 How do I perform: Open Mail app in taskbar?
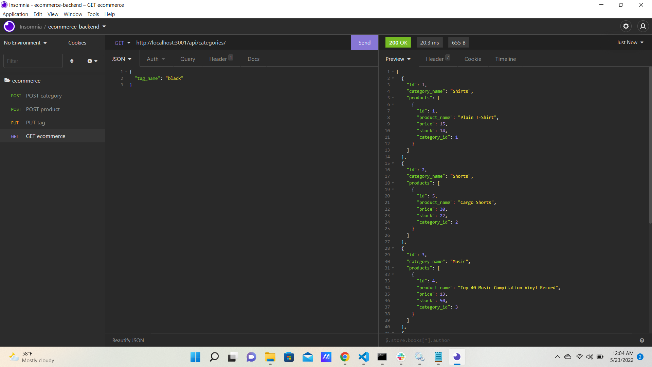[x=308, y=357]
